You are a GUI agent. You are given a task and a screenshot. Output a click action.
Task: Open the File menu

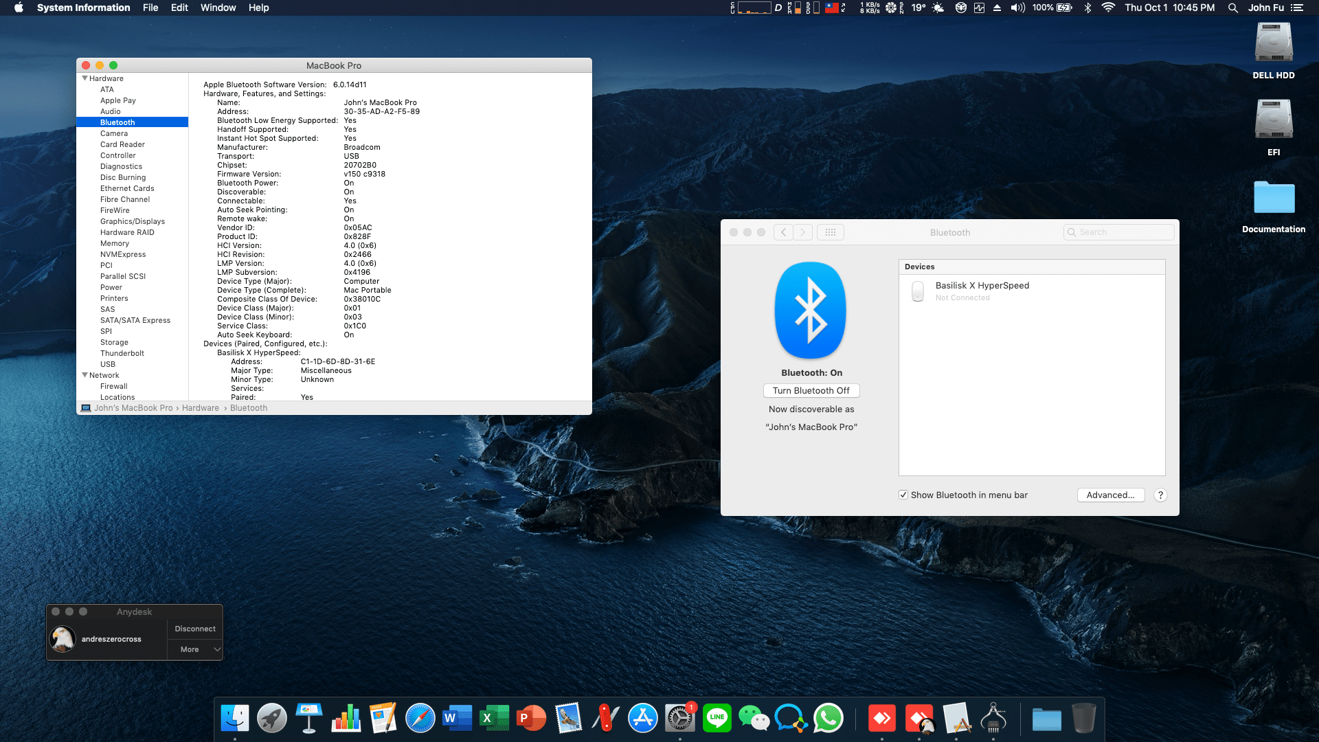[150, 8]
